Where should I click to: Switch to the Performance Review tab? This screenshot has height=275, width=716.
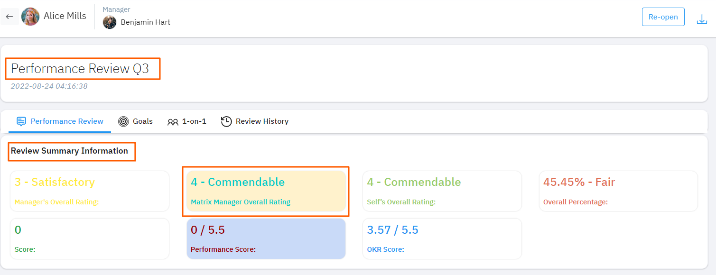click(60, 121)
